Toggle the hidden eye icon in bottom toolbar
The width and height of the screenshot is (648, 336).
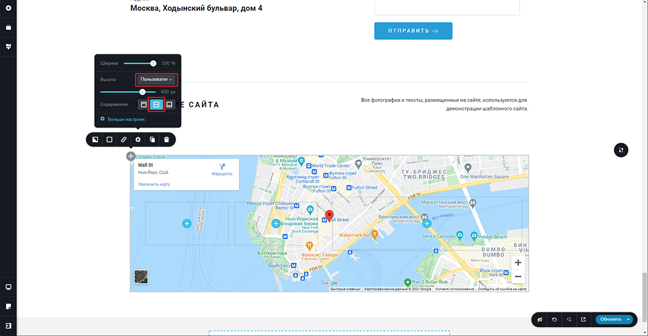(540, 320)
